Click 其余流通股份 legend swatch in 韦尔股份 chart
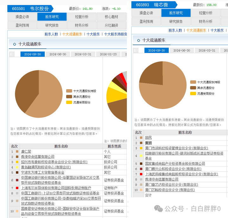This screenshot has height=218, width=228. point(69,96)
